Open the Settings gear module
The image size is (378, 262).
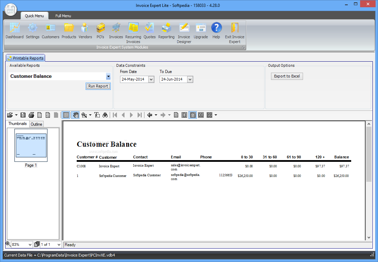tap(33, 31)
